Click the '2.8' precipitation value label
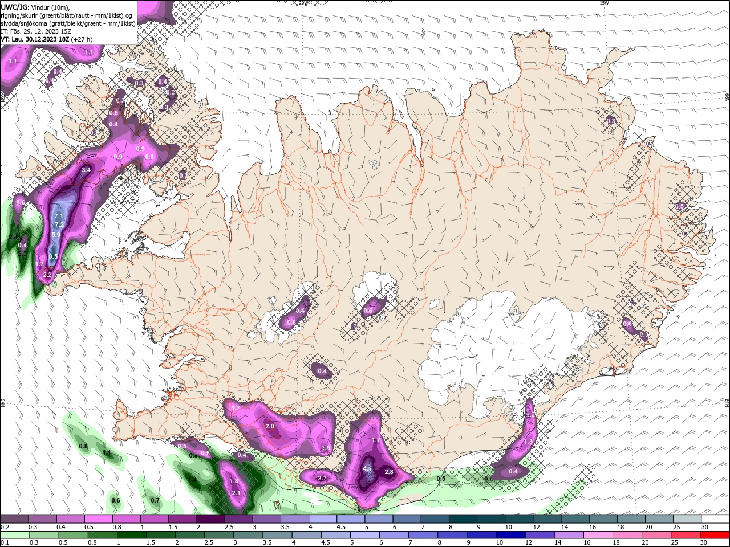This screenshot has width=730, height=547. click(390, 472)
